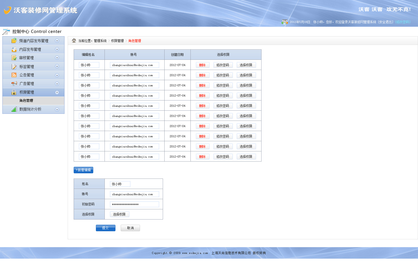418x261 pixels.
Task: Click the +新增编辑 button
Action: coord(83,170)
